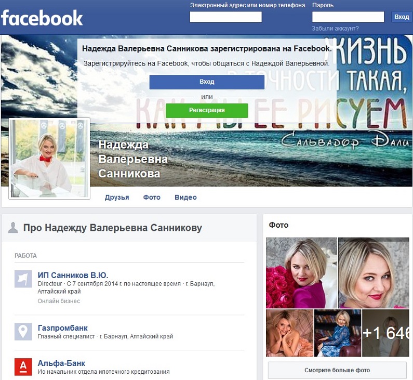The image size is (413, 380).
Task: Open the Альфа-Банк link
Action: click(x=61, y=363)
